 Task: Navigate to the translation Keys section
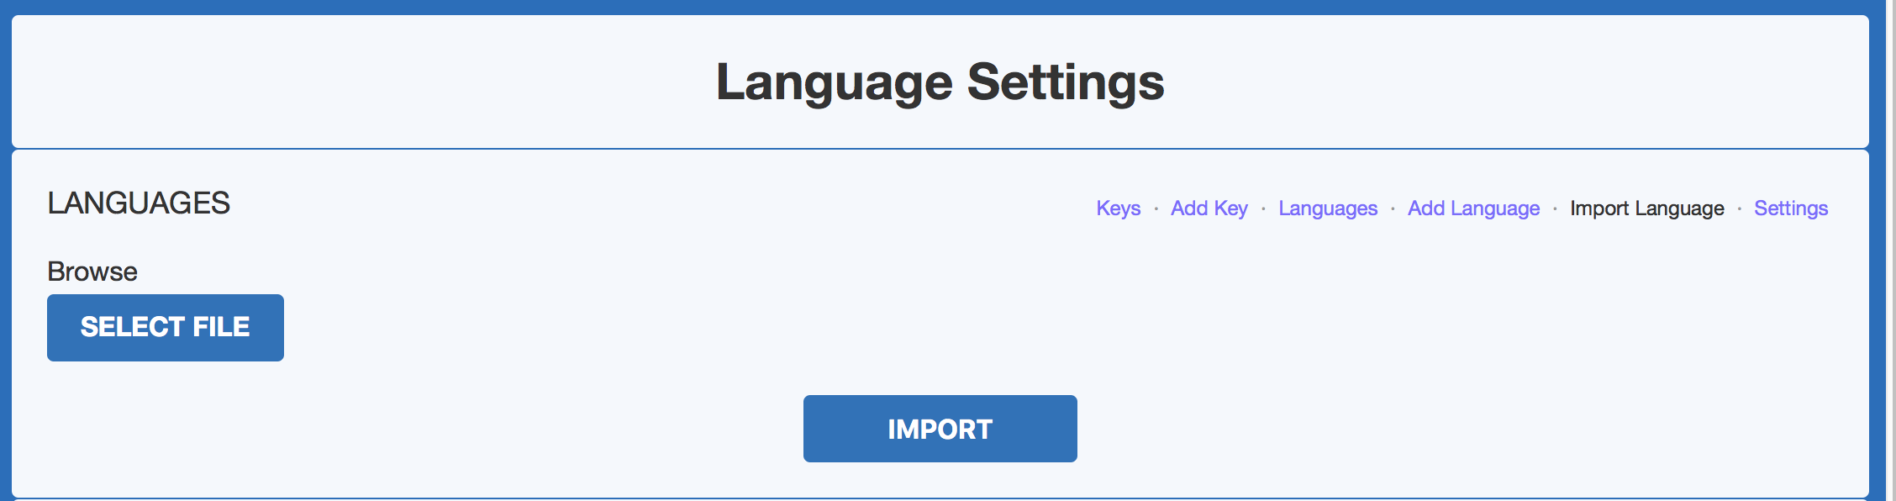(1118, 208)
